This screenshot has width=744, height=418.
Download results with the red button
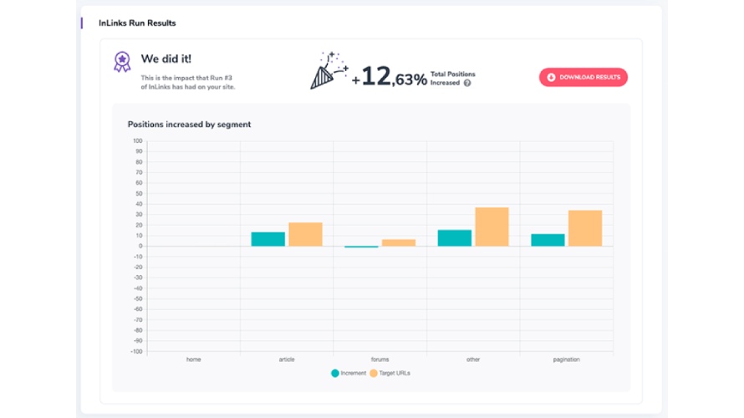click(x=583, y=78)
